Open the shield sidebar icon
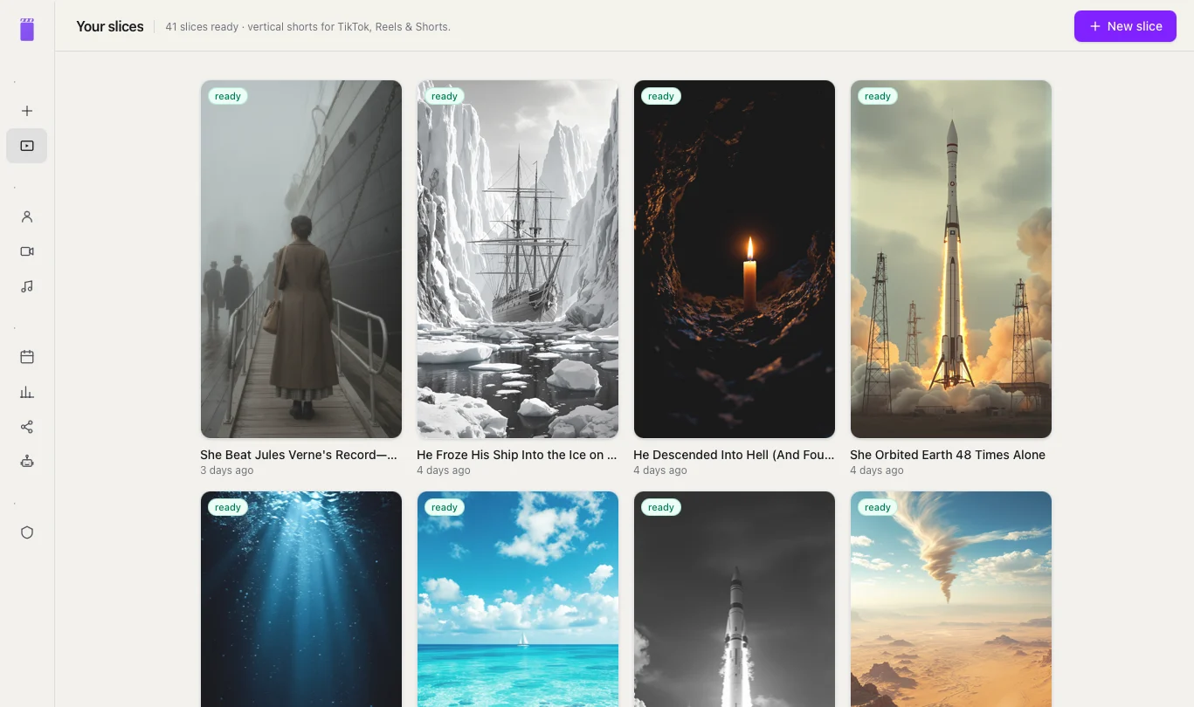 27,532
